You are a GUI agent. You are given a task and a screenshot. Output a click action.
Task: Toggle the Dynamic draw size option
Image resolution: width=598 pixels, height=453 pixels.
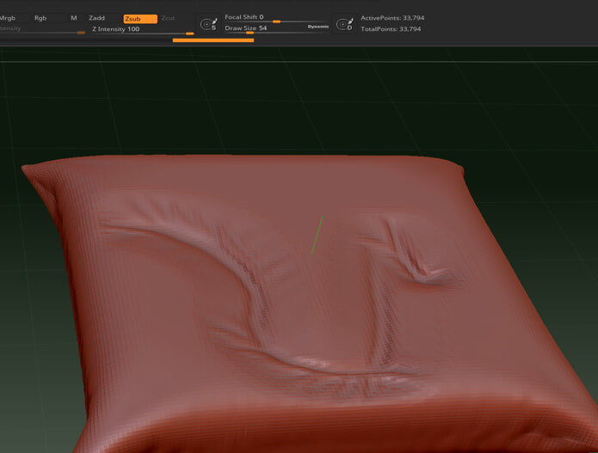pyautogui.click(x=318, y=27)
